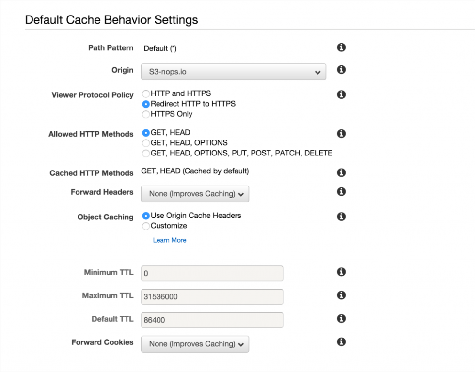The image size is (475, 372).
Task: Click the Cached HTTP Methods info icon
Action: (341, 172)
